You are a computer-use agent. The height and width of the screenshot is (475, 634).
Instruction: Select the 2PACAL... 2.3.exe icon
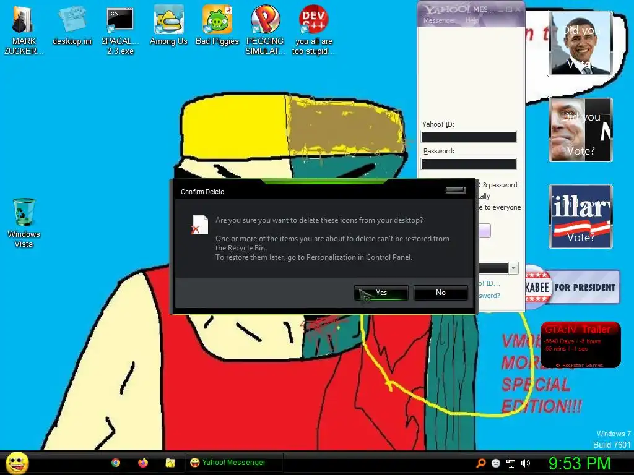(x=120, y=30)
